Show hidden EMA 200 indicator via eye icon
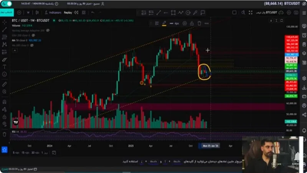The width and height of the screenshot is (307, 173). (33, 35)
